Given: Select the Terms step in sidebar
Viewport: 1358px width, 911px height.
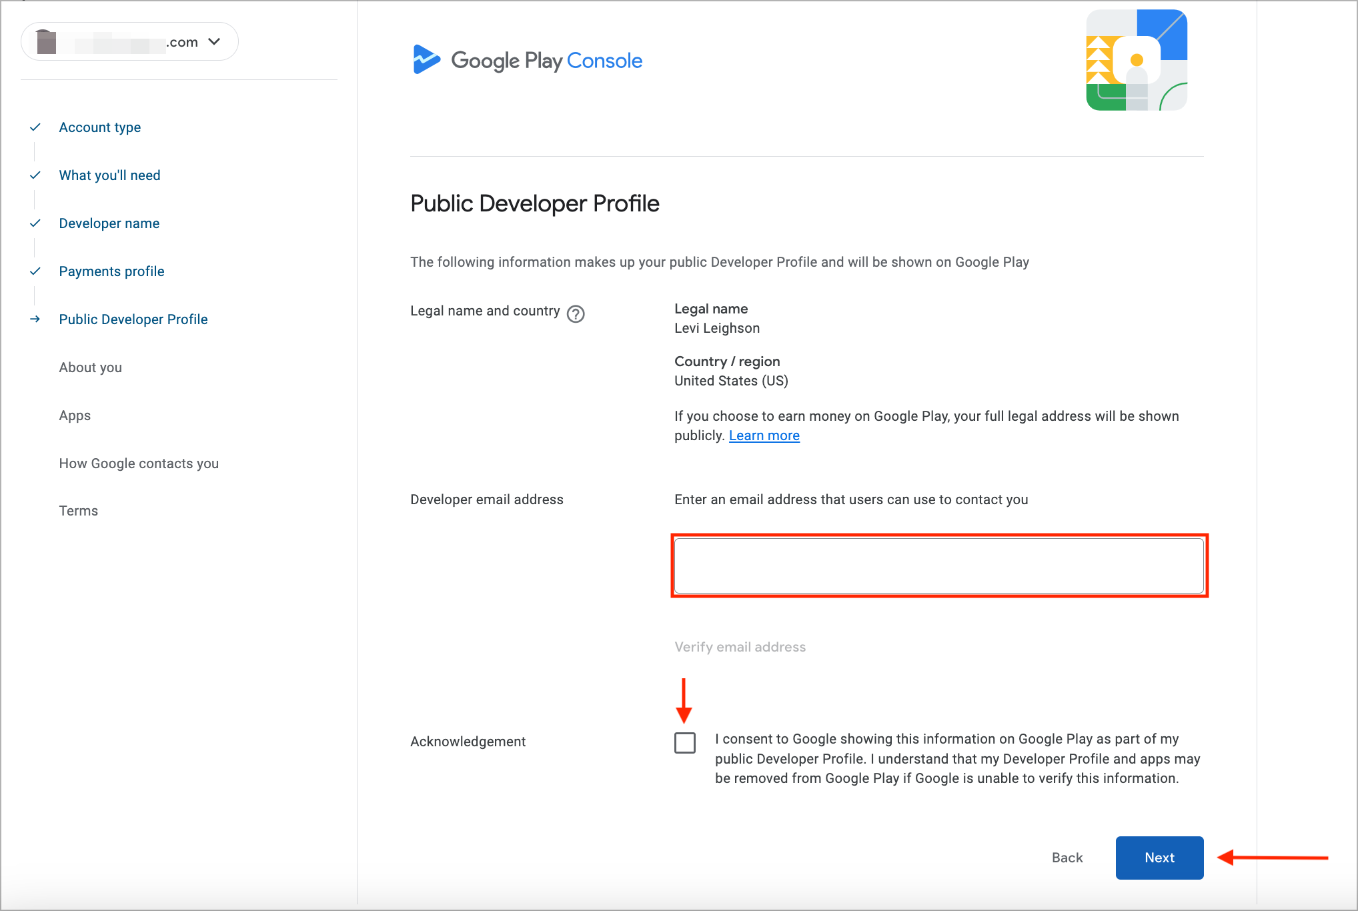Looking at the screenshot, I should pyautogui.click(x=79, y=511).
